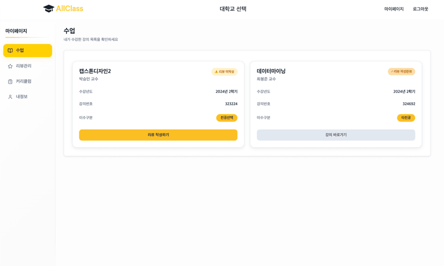The height and width of the screenshot is (266, 444).
Task: Click the warning icon in 리뷰 미작성 badge
Action: tap(216, 72)
